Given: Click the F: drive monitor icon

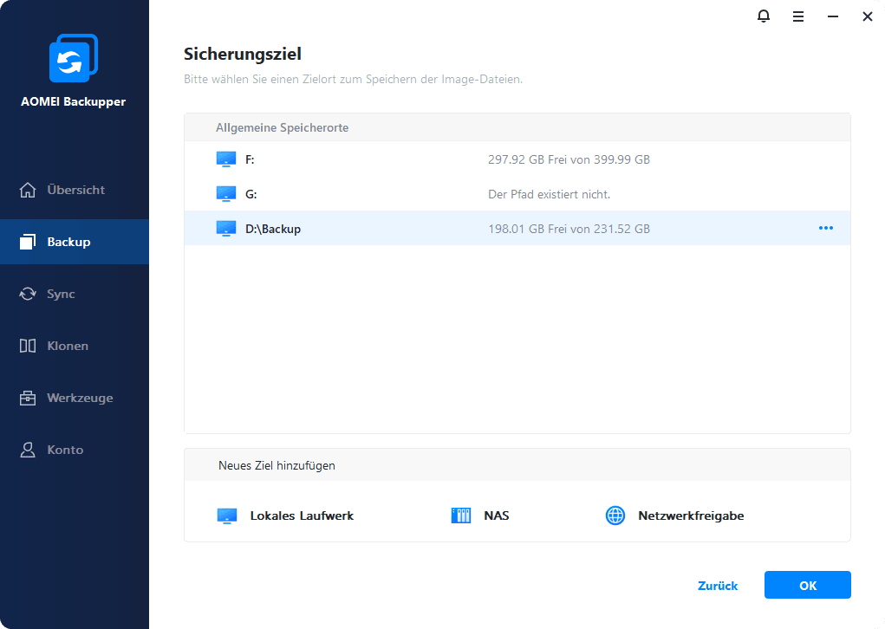Looking at the screenshot, I should pyautogui.click(x=226, y=159).
